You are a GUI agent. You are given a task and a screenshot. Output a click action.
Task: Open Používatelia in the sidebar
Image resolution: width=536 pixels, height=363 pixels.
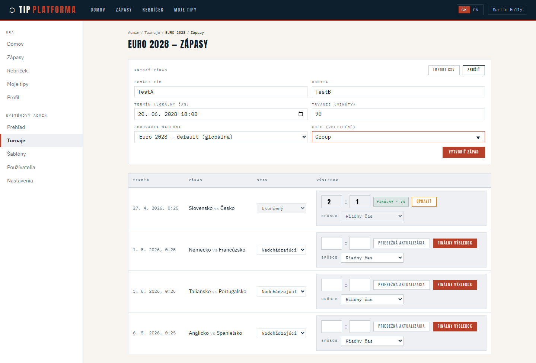[21, 167]
